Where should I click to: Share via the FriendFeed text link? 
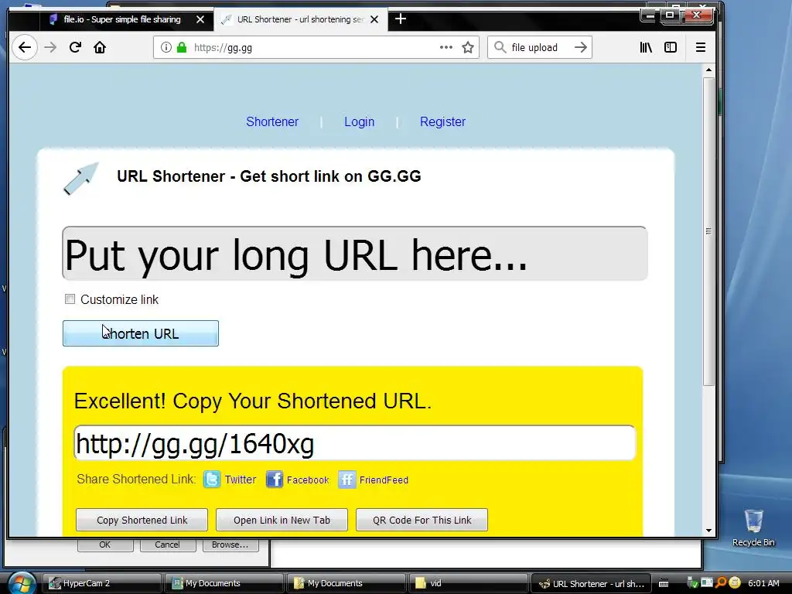(x=384, y=480)
